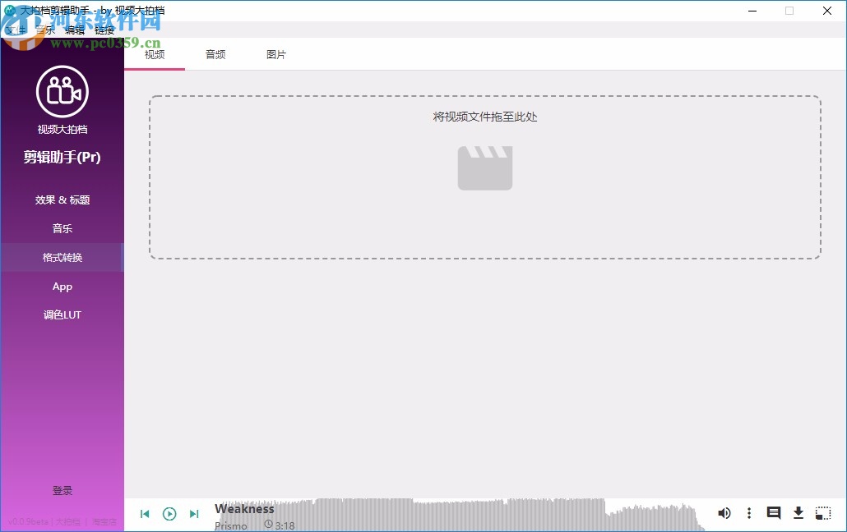Switch to the 音频 tab
Image resolution: width=847 pixels, height=532 pixels.
pos(215,54)
